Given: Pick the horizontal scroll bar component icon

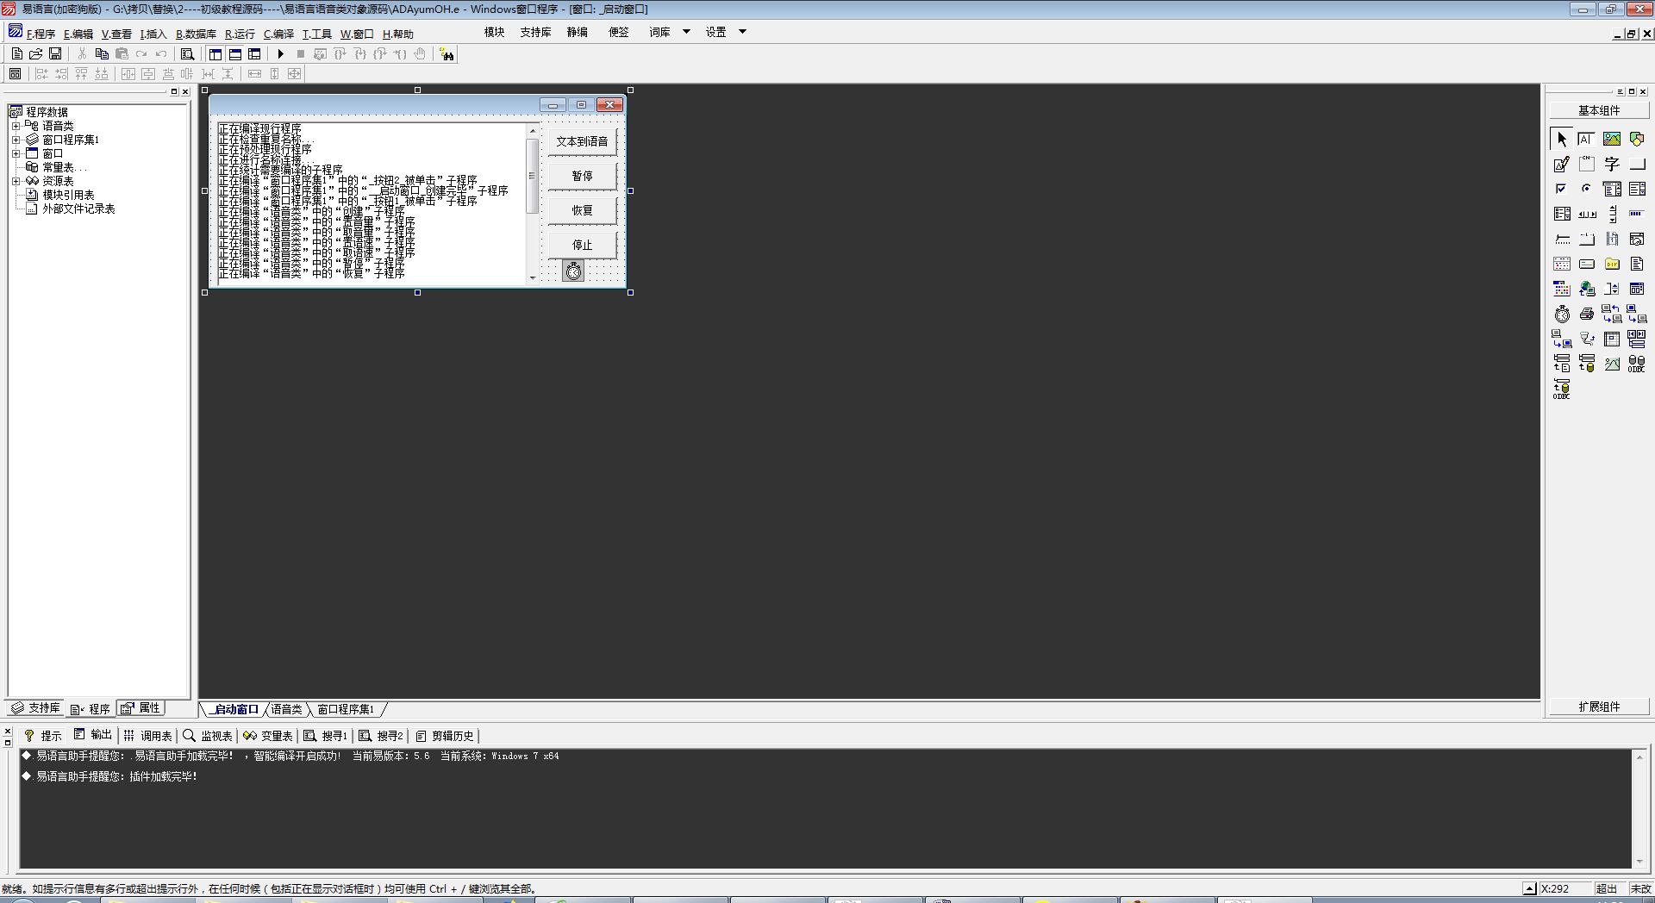Looking at the screenshot, I should pyautogui.click(x=1586, y=214).
